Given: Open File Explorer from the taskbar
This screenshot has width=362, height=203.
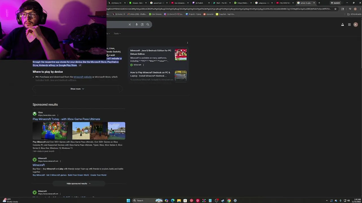Looking at the screenshot, I should (179, 200).
